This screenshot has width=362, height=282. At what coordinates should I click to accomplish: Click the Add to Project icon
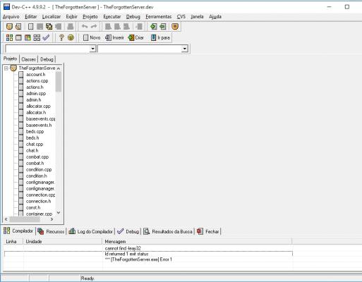[154, 27]
